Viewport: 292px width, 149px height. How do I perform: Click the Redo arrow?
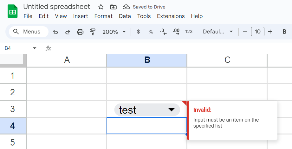coord(68,32)
